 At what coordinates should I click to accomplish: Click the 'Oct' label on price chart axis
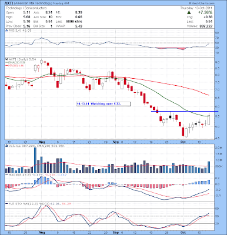pyautogui.click(x=183, y=142)
